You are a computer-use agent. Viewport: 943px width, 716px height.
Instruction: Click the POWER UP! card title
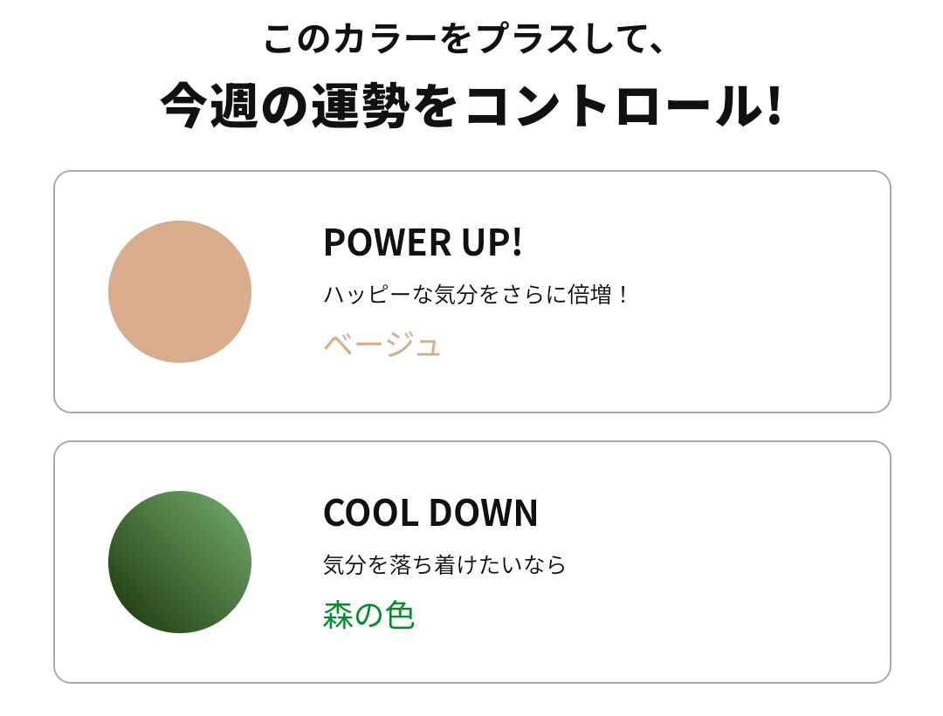pos(423,242)
